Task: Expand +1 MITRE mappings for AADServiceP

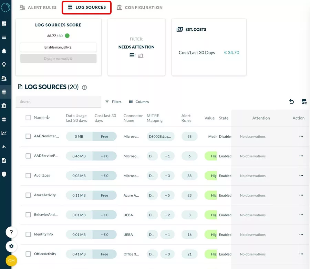Action: point(167,156)
